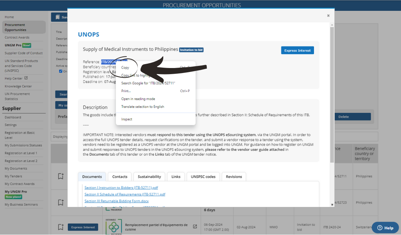Open the Help chat button
The height and width of the screenshot is (235, 401).
385,228
